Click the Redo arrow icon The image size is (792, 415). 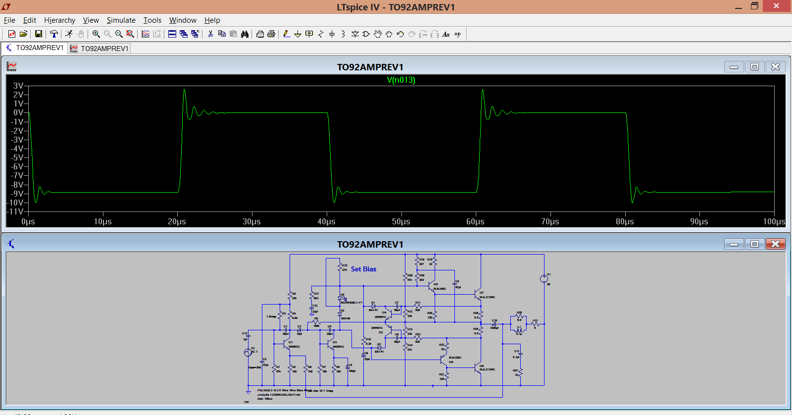click(412, 34)
